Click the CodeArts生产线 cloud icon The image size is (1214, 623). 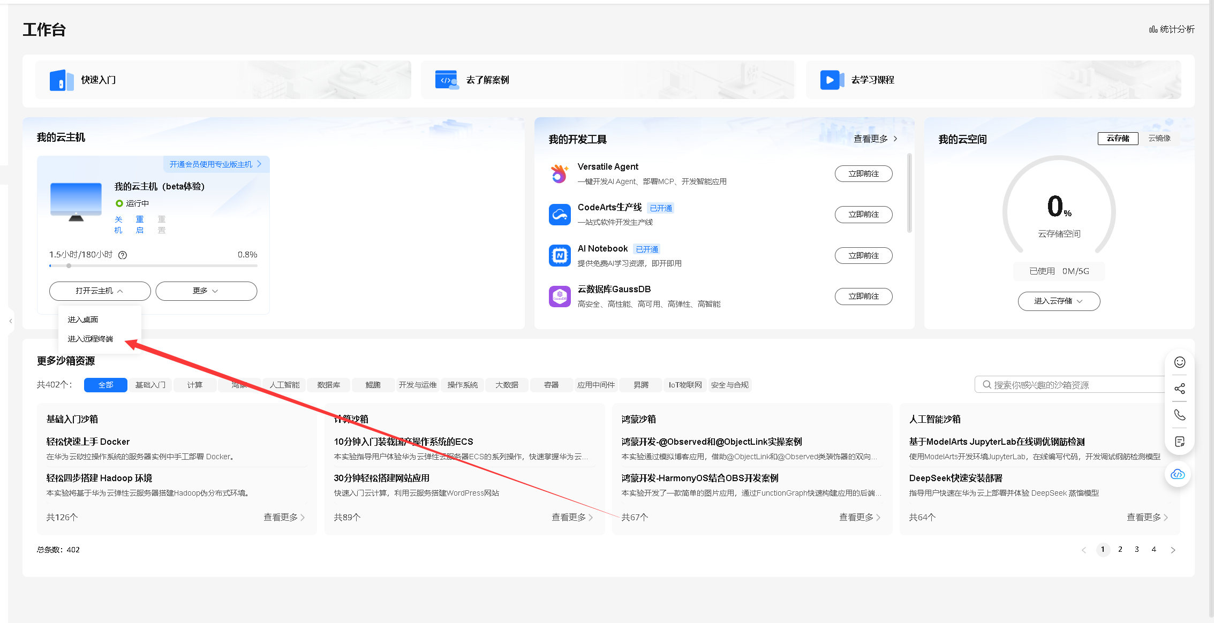560,214
